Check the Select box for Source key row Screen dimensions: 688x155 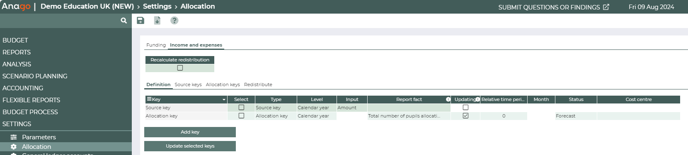pos(241,108)
